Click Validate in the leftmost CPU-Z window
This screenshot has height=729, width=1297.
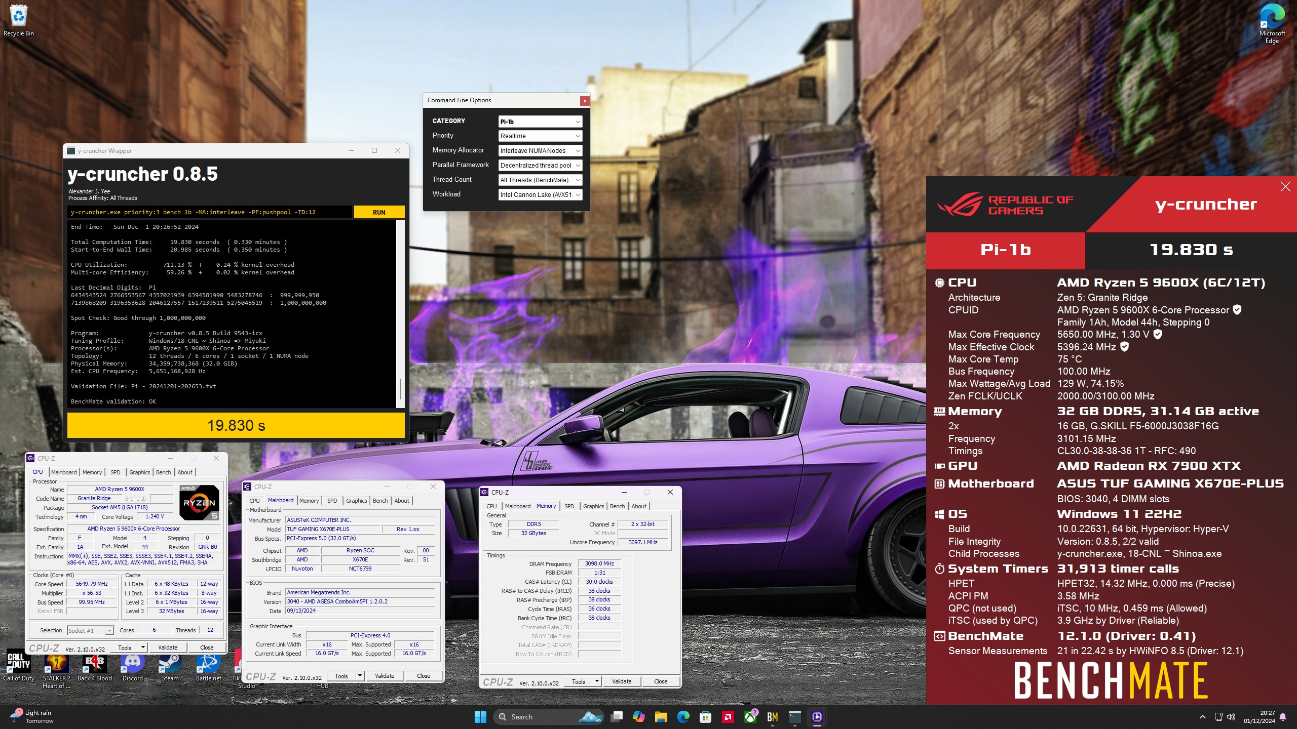(168, 647)
